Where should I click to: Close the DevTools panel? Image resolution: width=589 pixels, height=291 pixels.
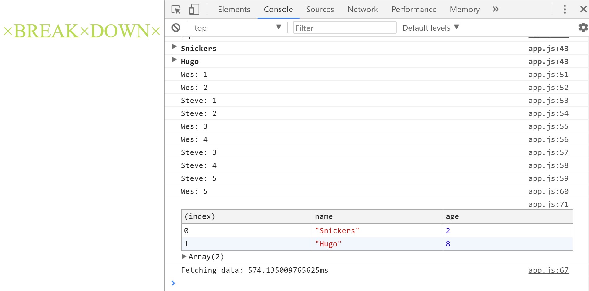pyautogui.click(x=583, y=9)
